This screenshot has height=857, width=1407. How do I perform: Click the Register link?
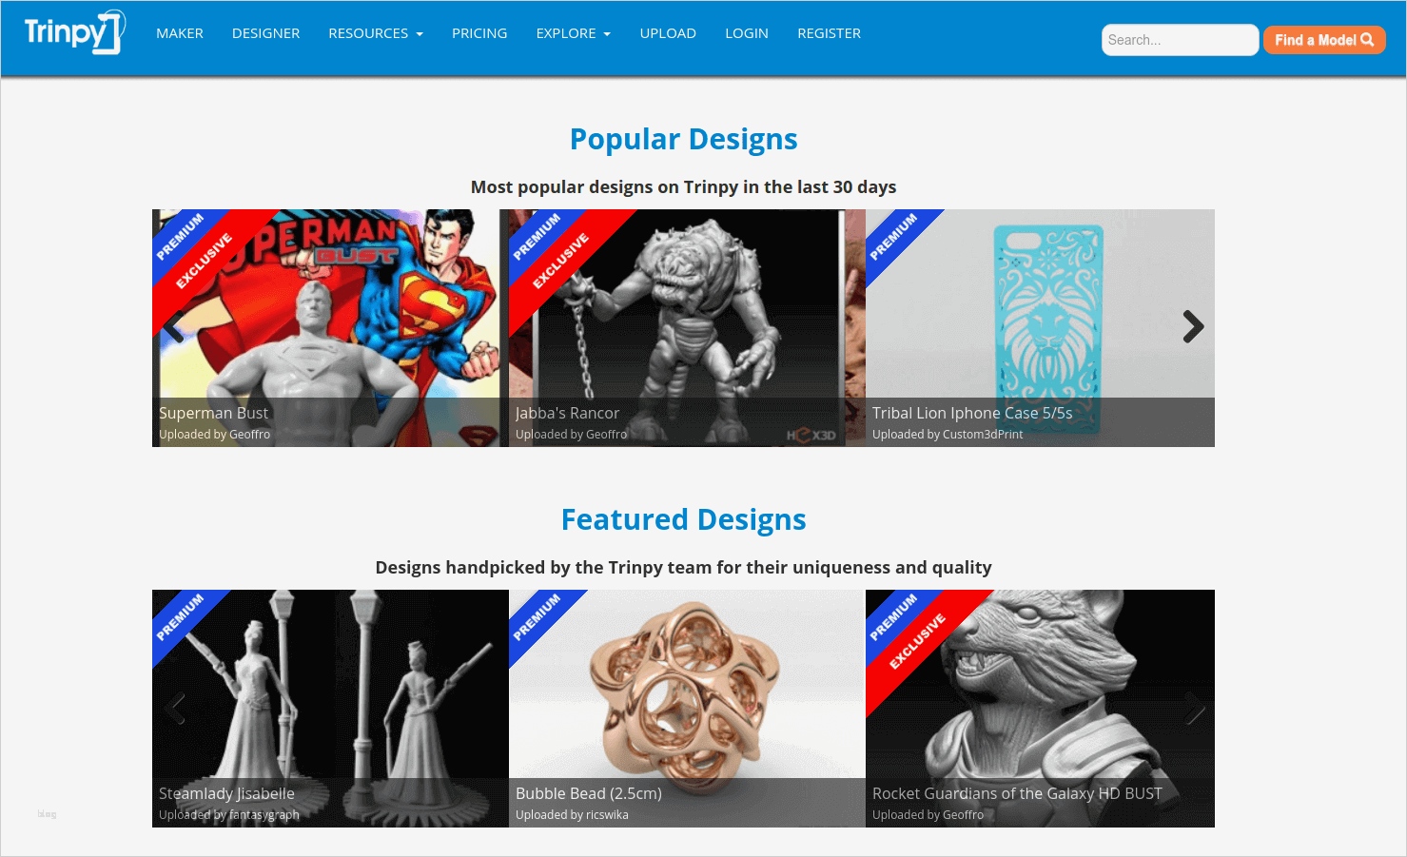click(x=830, y=33)
